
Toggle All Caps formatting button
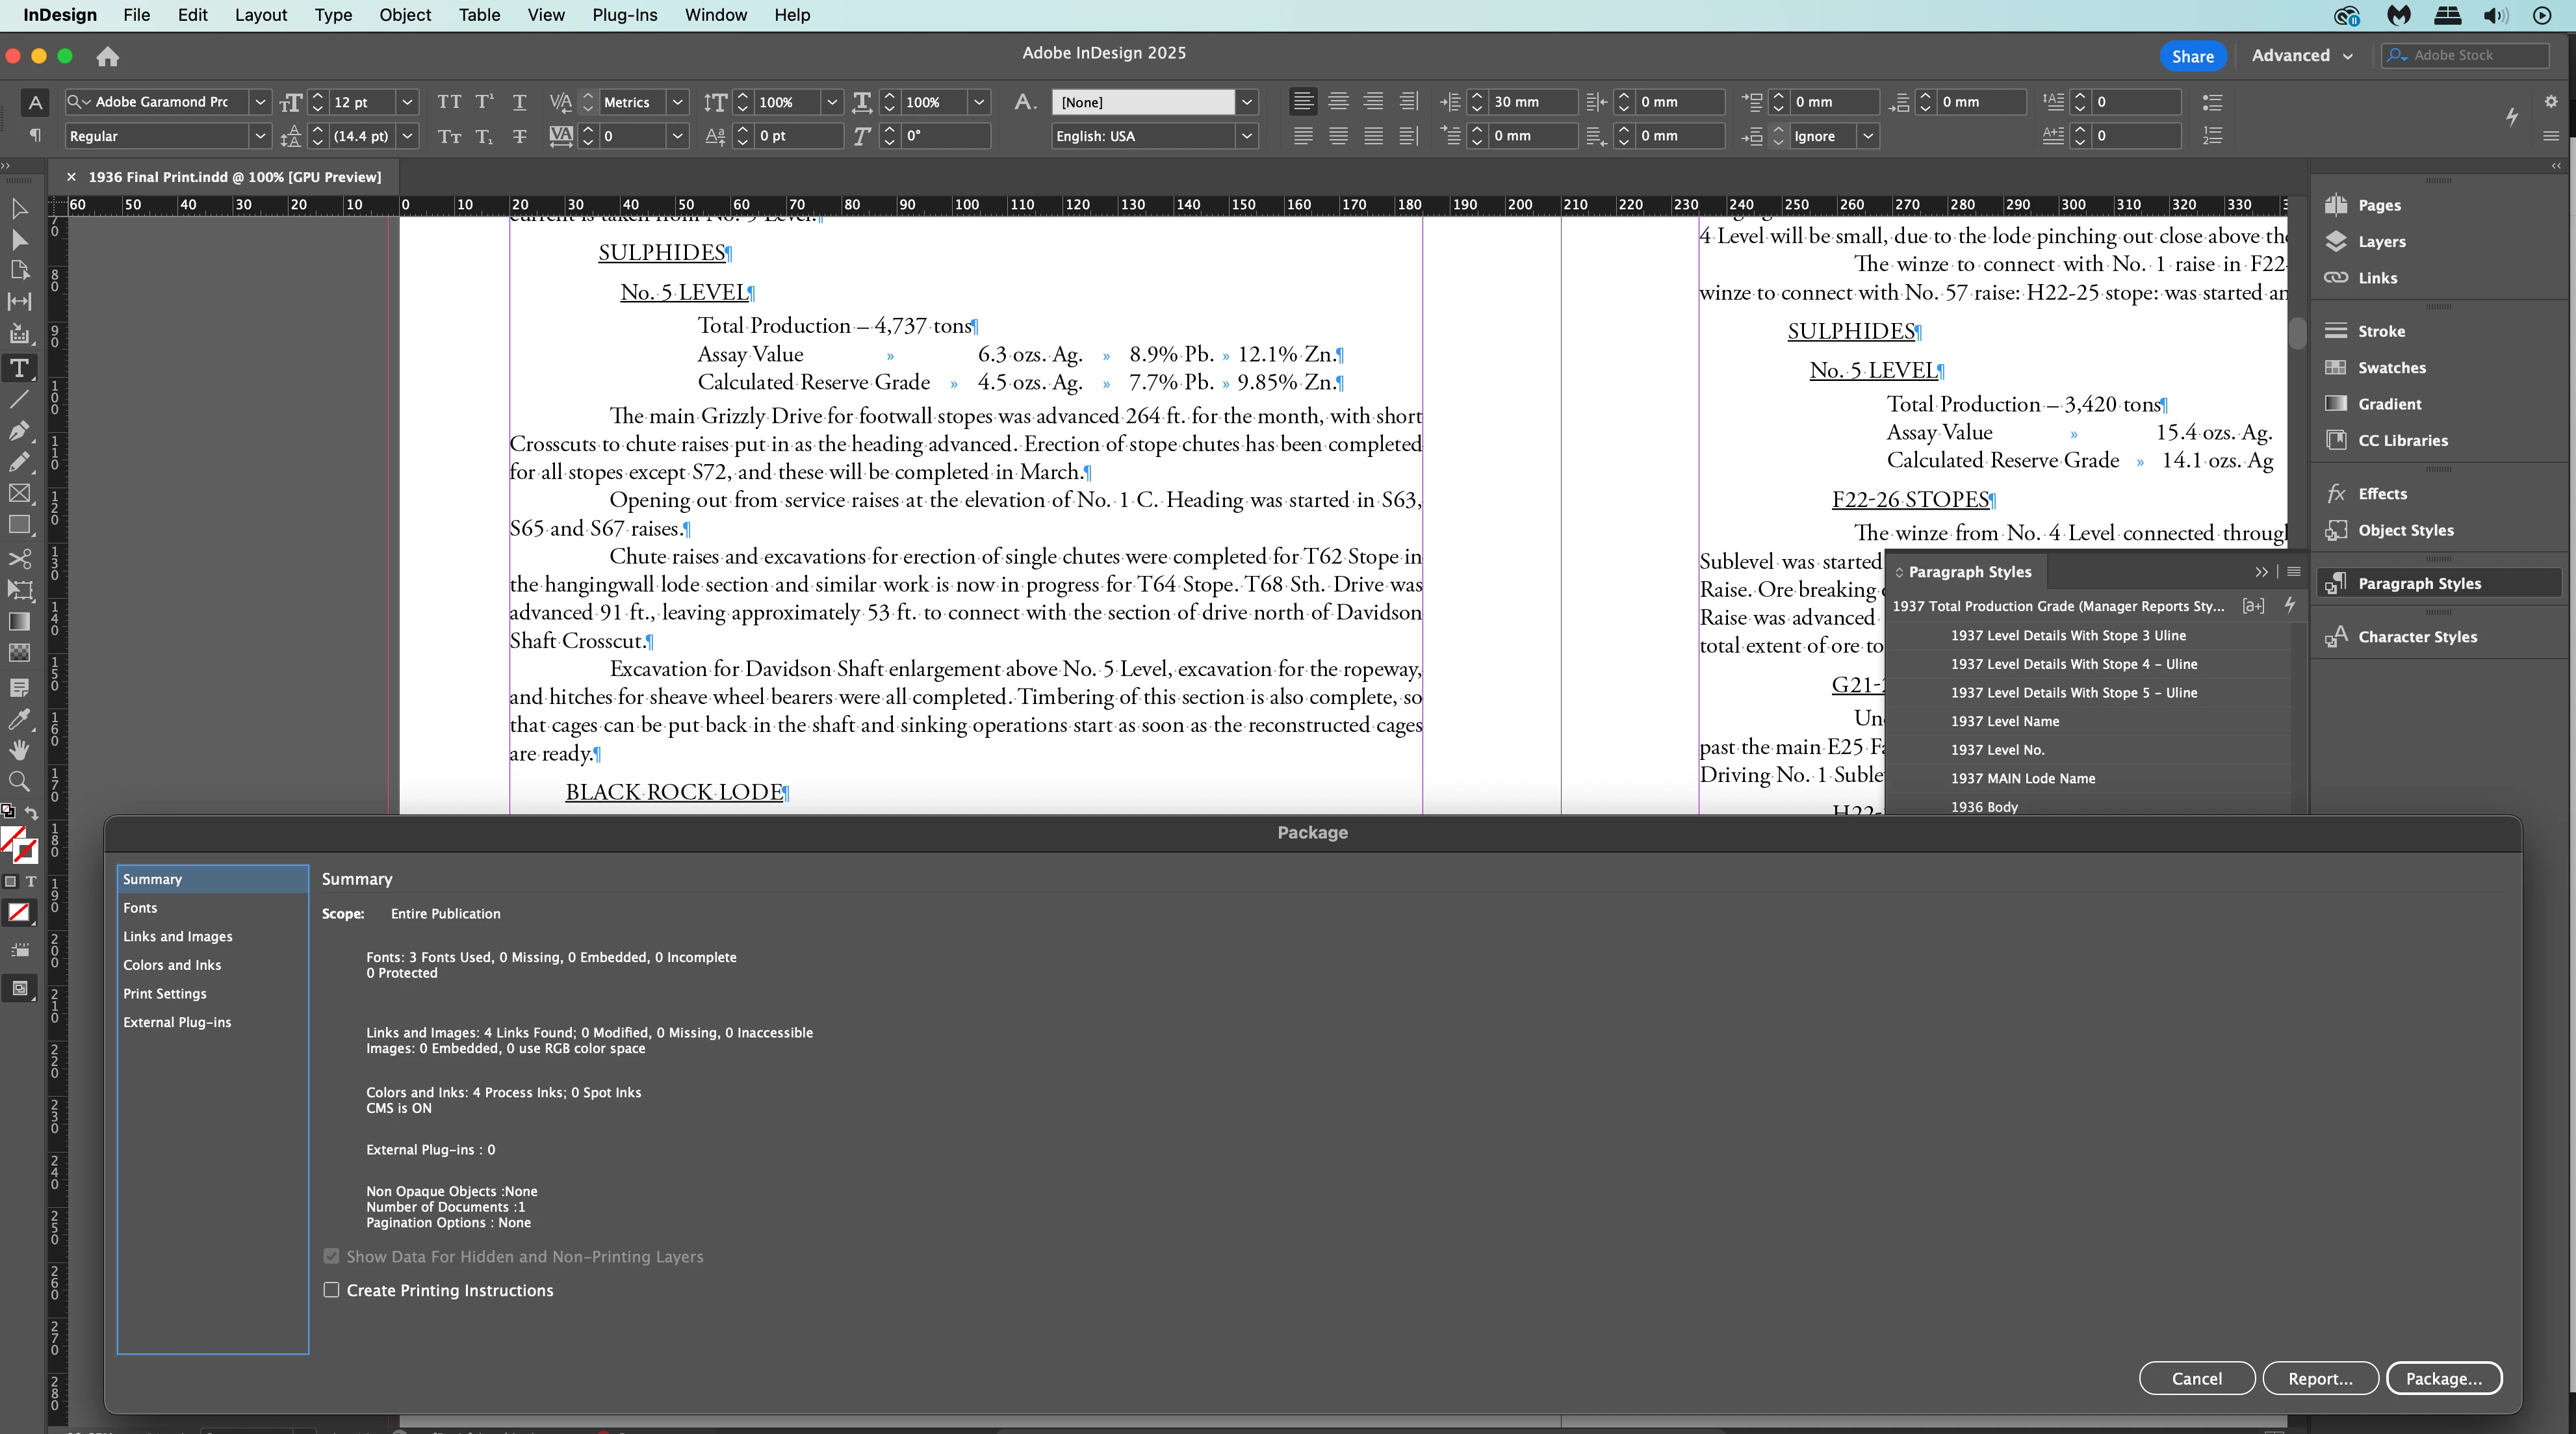click(449, 102)
